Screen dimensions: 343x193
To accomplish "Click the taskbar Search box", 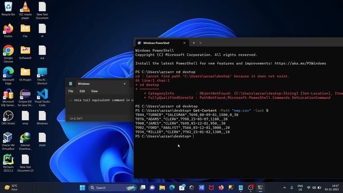I will coord(113,188).
